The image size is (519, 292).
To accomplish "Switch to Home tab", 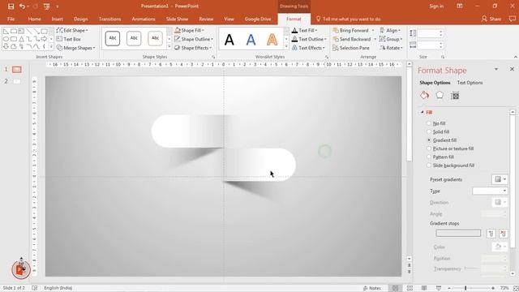I will click(34, 19).
